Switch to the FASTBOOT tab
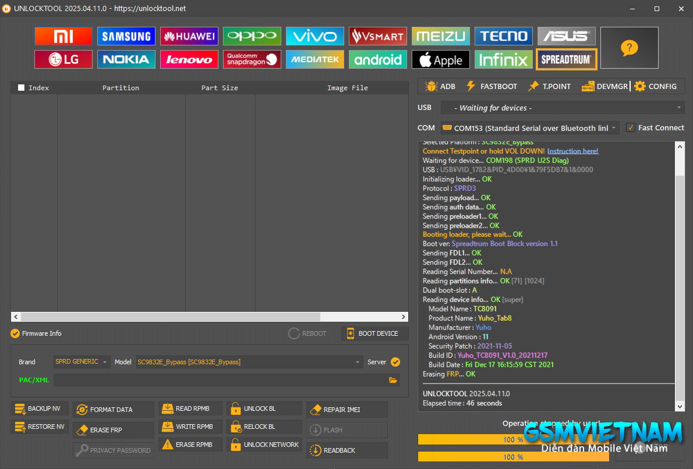Image resolution: width=693 pixels, height=469 pixels. (492, 86)
